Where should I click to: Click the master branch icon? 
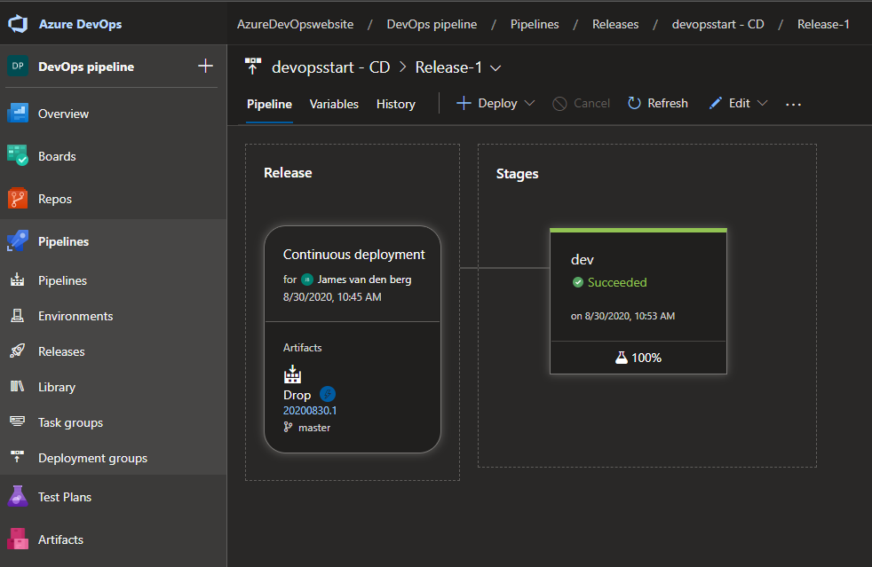click(x=288, y=427)
